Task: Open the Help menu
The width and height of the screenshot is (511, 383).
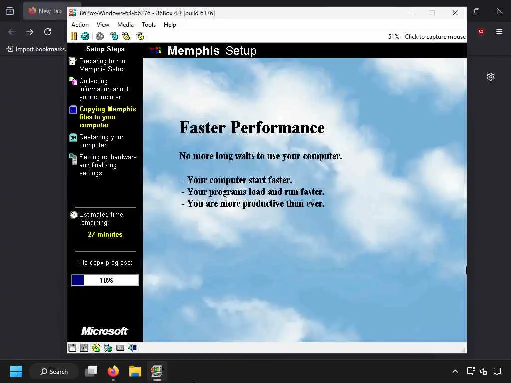Action: [x=170, y=25]
